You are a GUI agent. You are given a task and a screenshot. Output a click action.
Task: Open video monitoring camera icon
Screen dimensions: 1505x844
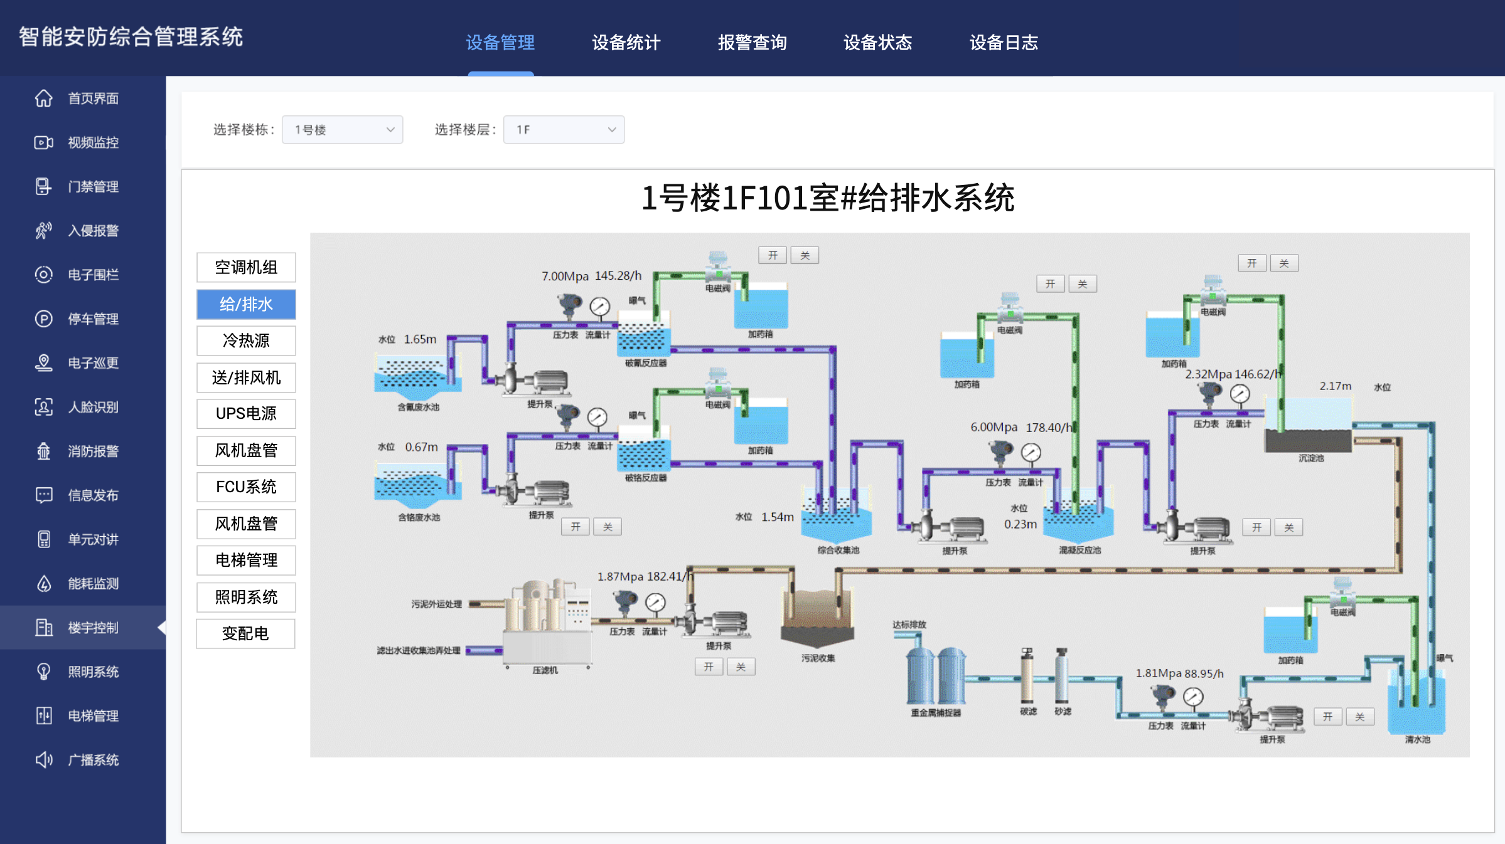(x=43, y=142)
